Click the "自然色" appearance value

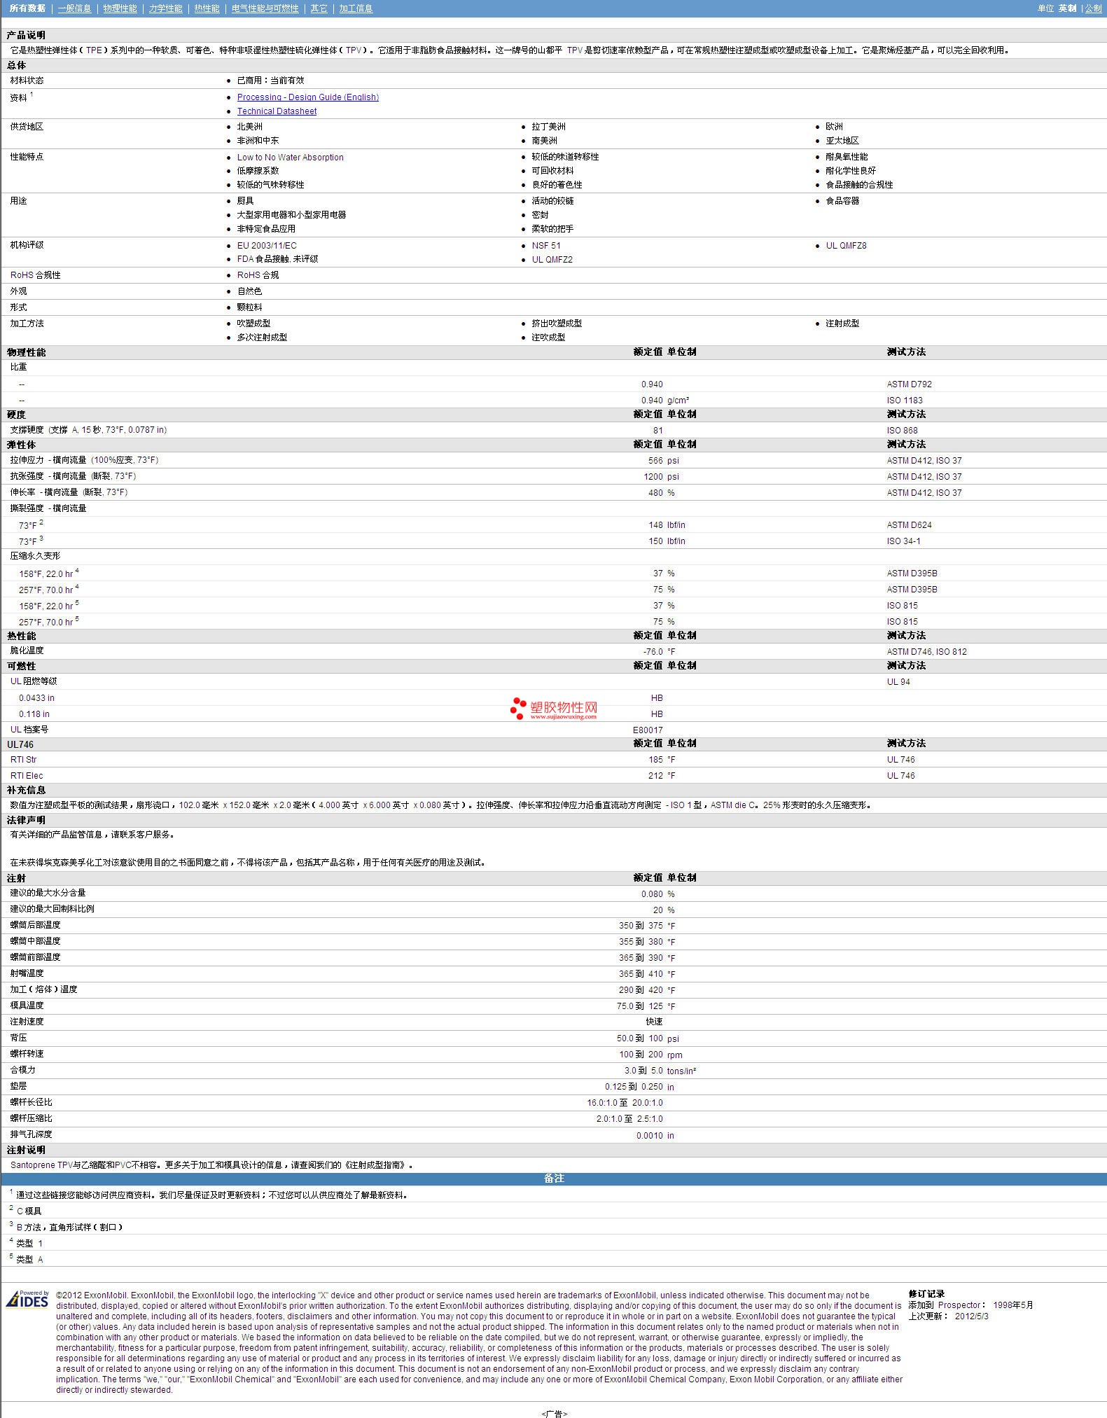pyautogui.click(x=249, y=291)
